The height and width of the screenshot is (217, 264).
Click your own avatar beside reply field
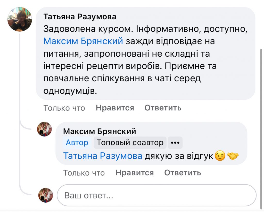46,195
